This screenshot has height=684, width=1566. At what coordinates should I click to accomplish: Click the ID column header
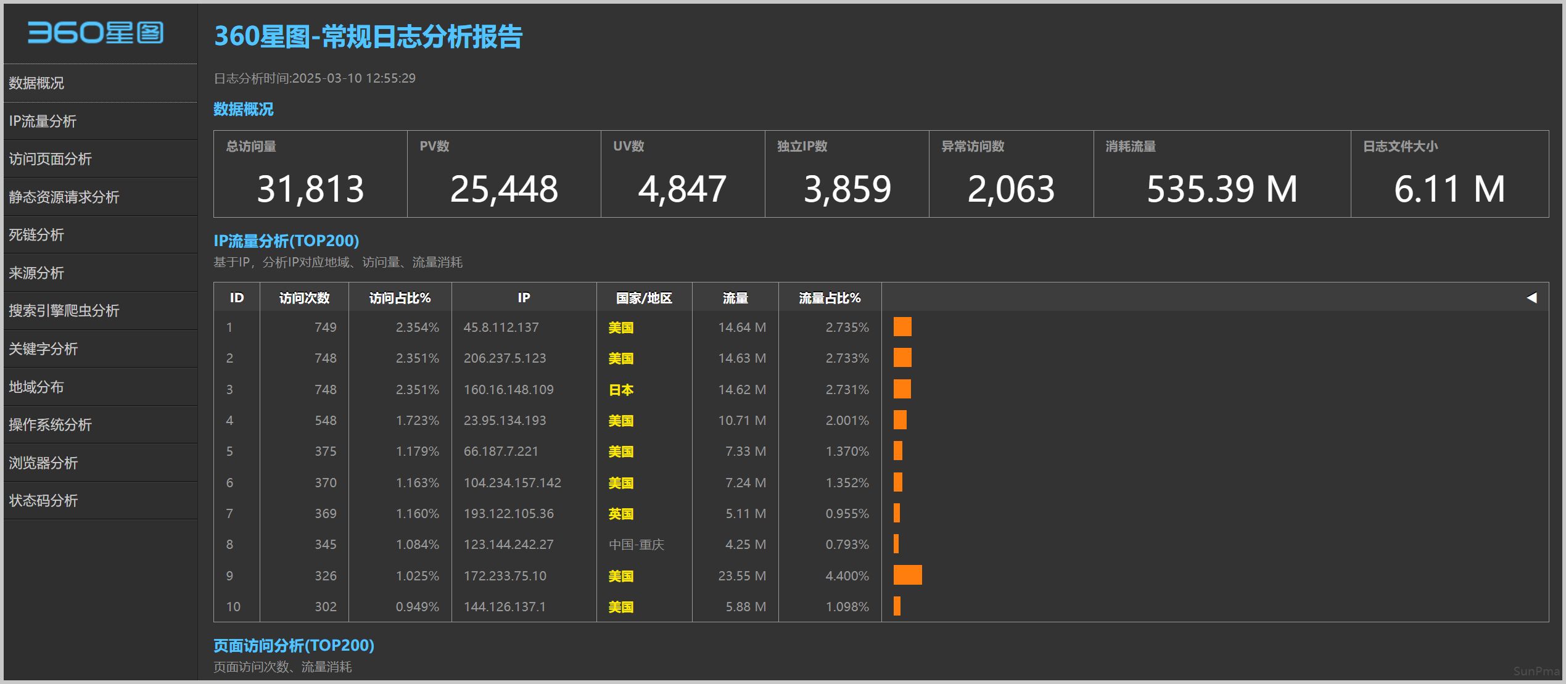[237, 298]
